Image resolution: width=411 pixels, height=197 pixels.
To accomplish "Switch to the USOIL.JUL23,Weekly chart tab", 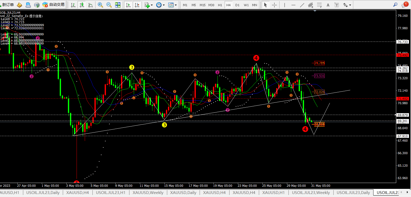I will tap(311, 192).
